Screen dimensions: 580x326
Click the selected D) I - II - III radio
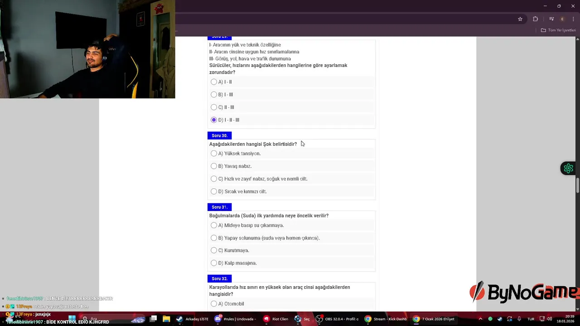[x=214, y=120]
